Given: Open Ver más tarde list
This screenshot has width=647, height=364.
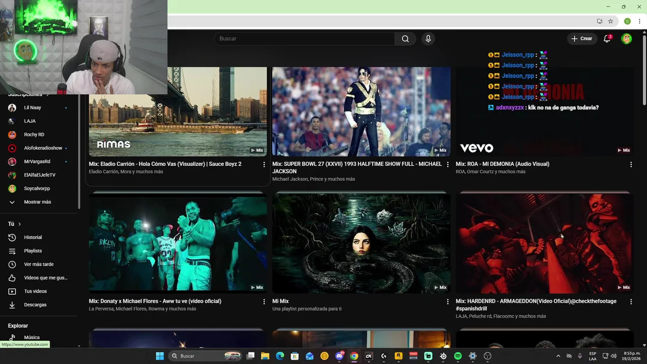Looking at the screenshot, I should click(38, 264).
